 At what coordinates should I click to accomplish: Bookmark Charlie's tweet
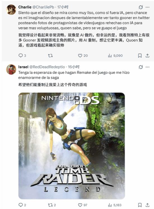140,56
